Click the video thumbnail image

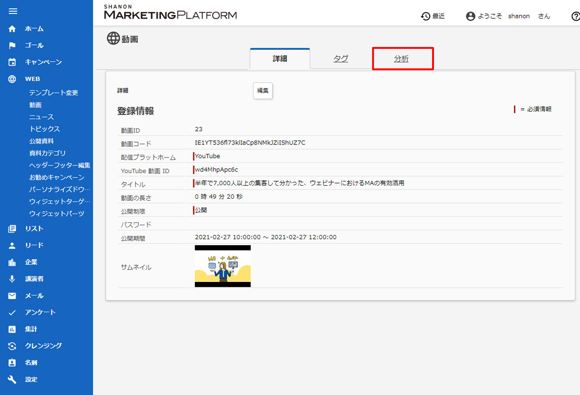(223, 266)
